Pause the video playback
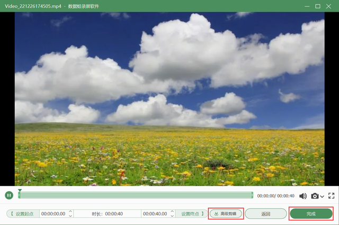 (9, 195)
